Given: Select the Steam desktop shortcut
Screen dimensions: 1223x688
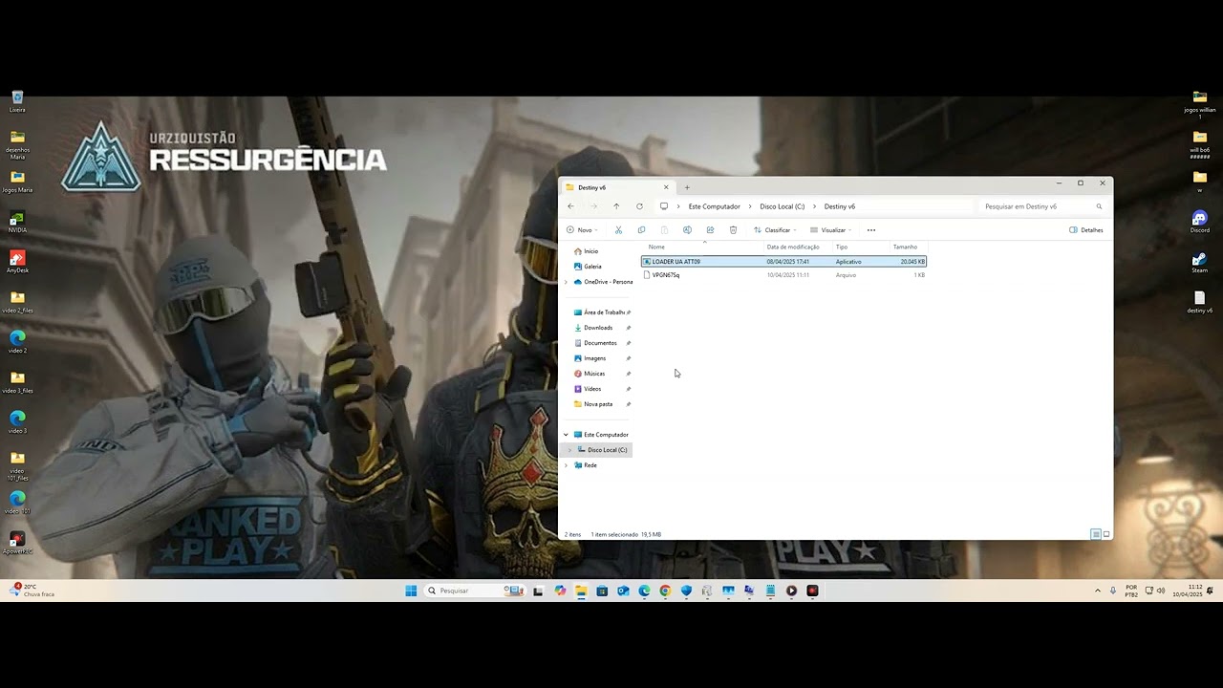Looking at the screenshot, I should [1200, 262].
